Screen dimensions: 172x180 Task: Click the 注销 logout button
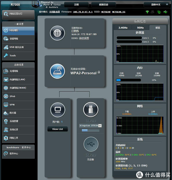click(x=77, y=5)
